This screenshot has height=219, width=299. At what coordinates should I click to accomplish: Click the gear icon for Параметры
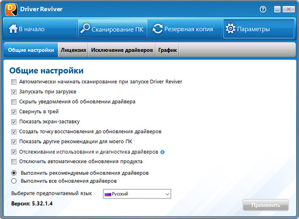pos(230,29)
